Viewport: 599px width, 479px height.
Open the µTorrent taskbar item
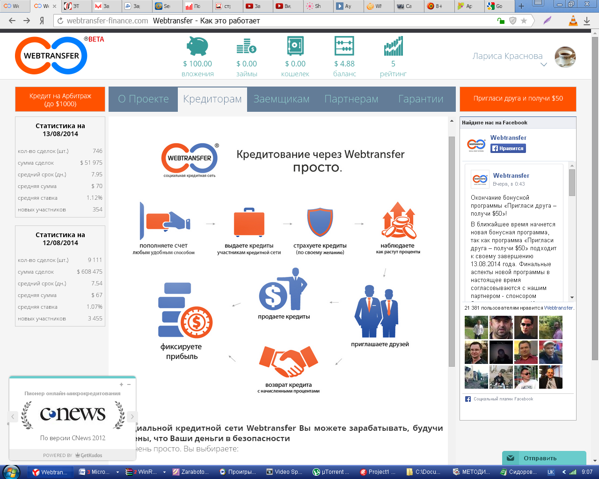coord(332,472)
